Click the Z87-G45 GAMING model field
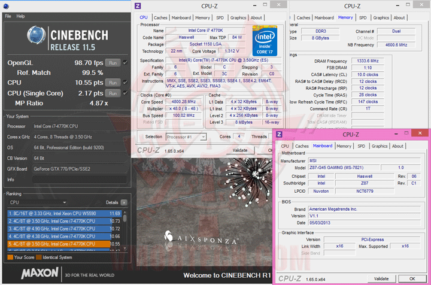Image resolution: width=431 pixels, height=285 pixels. [344, 168]
